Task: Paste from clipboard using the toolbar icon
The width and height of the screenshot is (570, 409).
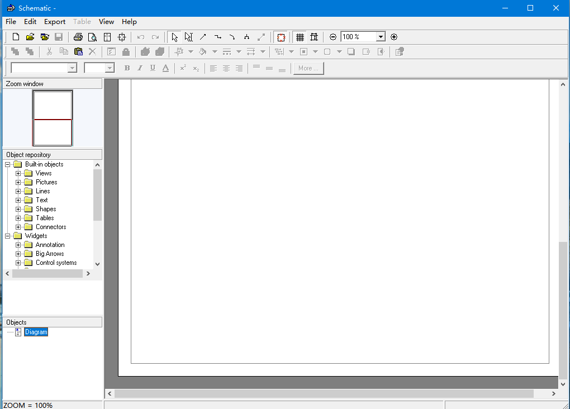Action: 78,51
